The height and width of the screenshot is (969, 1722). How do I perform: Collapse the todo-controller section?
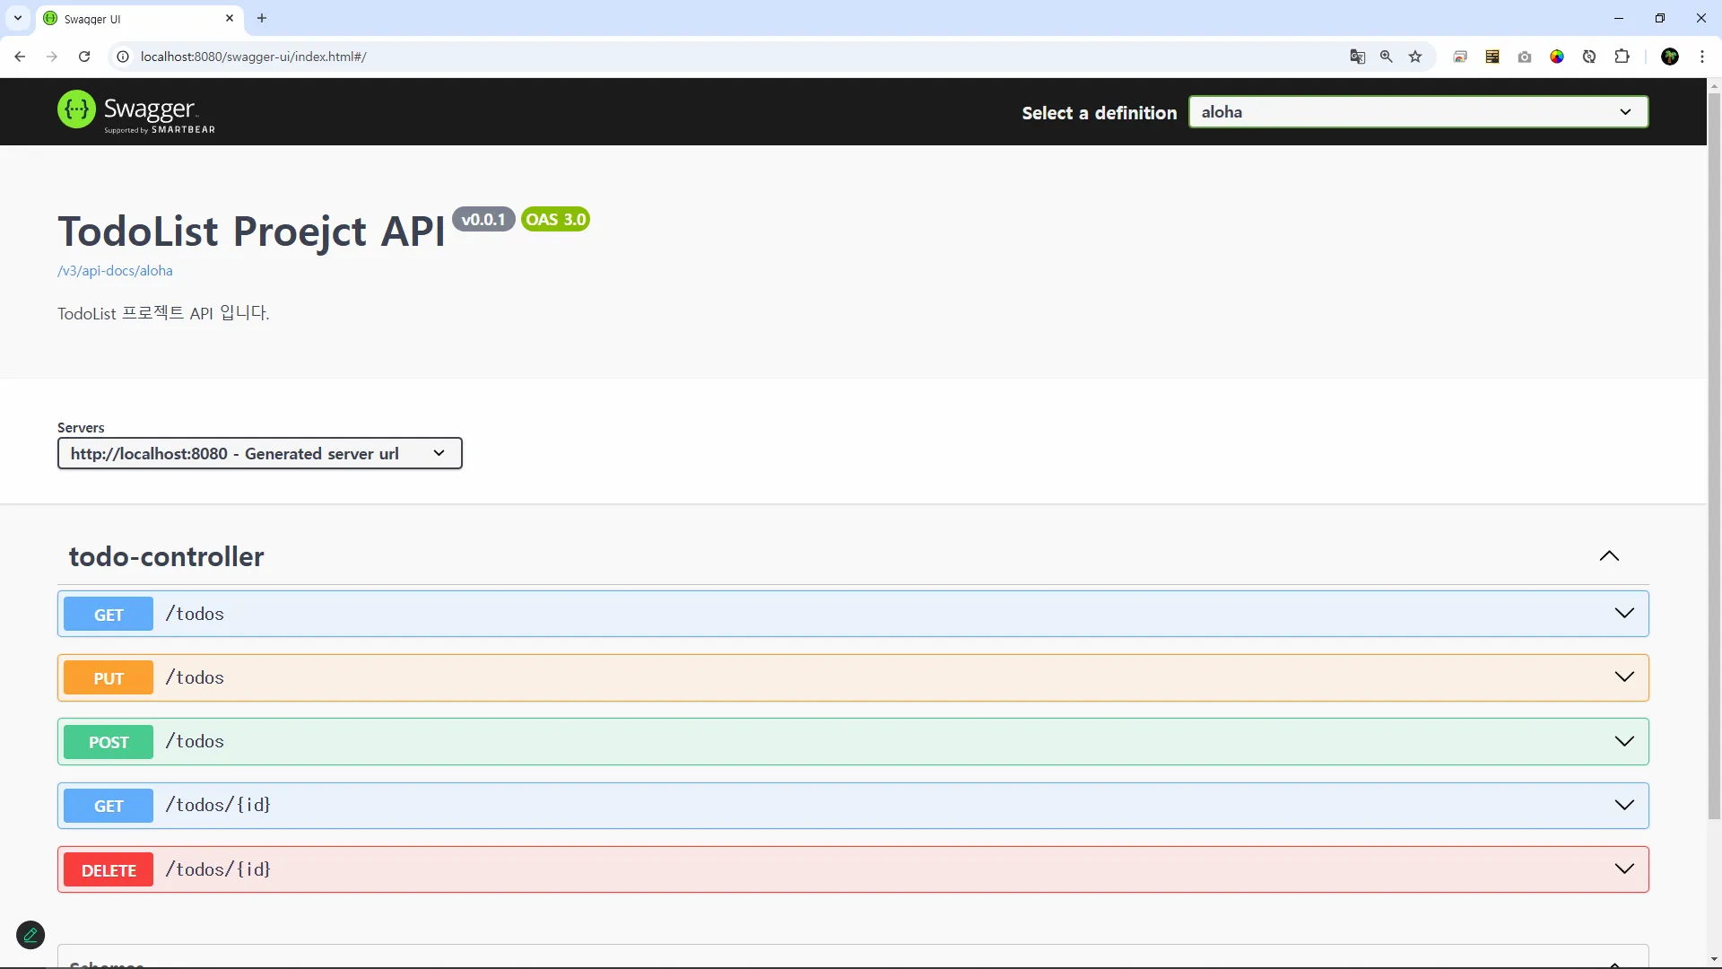[1609, 556]
